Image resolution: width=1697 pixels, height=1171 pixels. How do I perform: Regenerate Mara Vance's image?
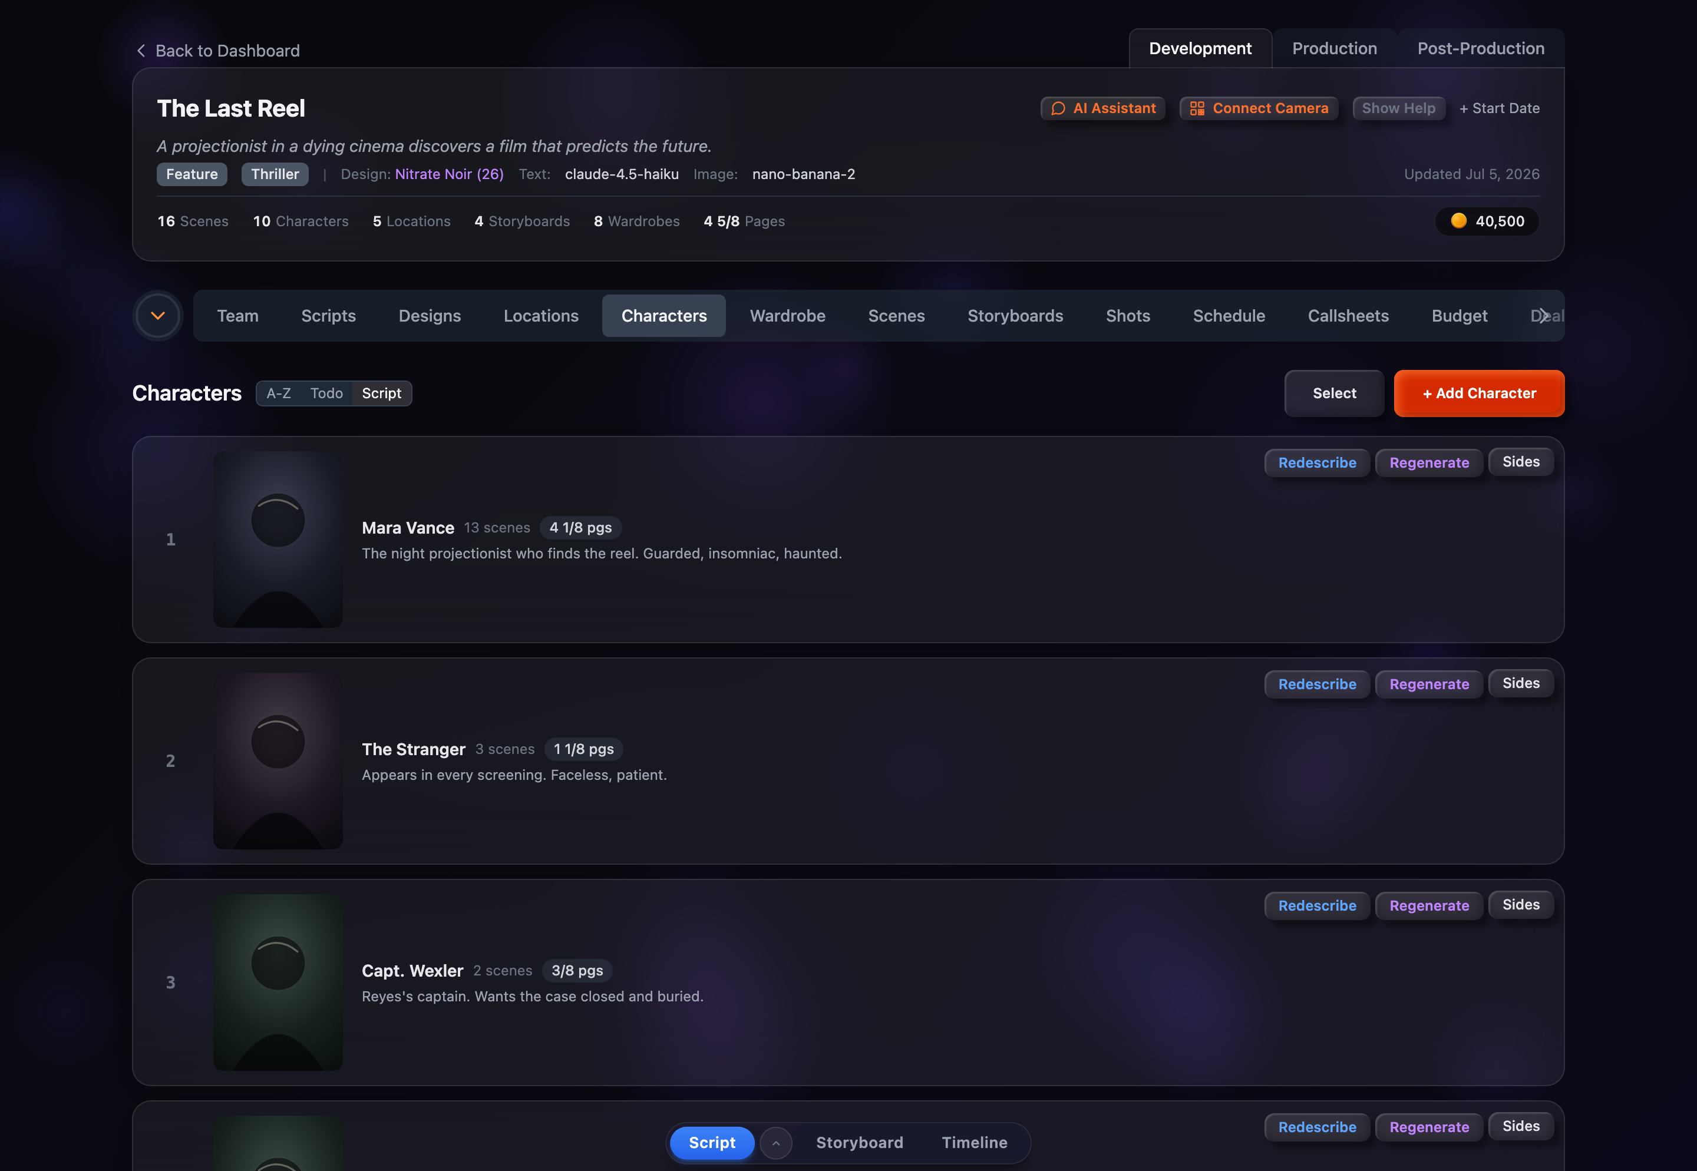click(1429, 463)
